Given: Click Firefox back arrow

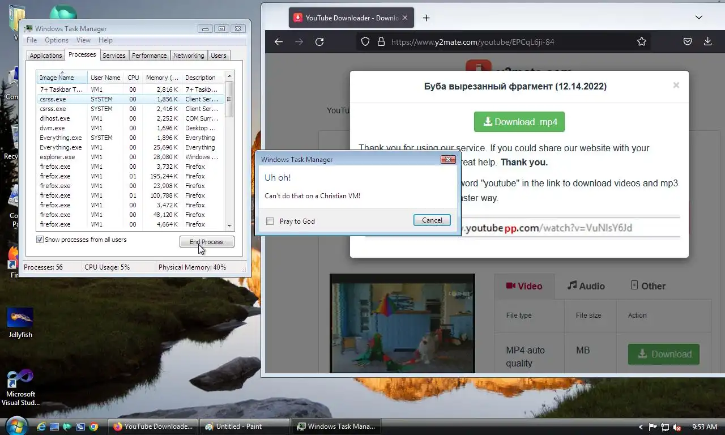Looking at the screenshot, I should [x=278, y=42].
